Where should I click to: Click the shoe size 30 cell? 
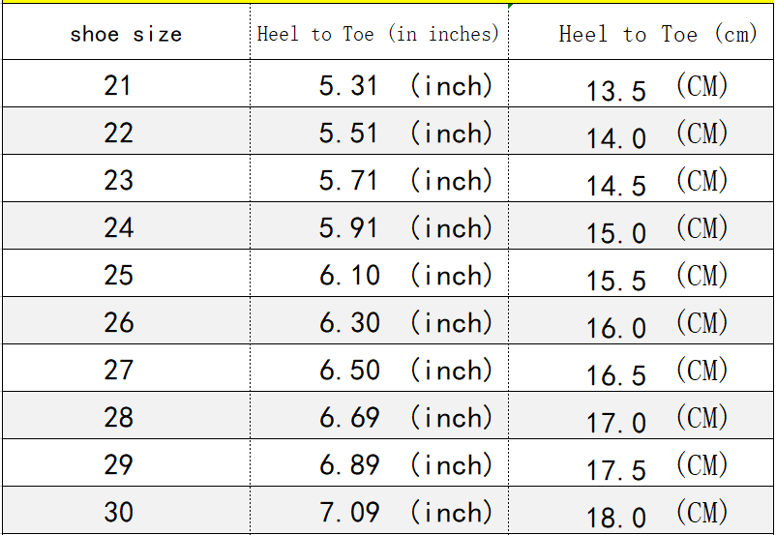coord(118,513)
